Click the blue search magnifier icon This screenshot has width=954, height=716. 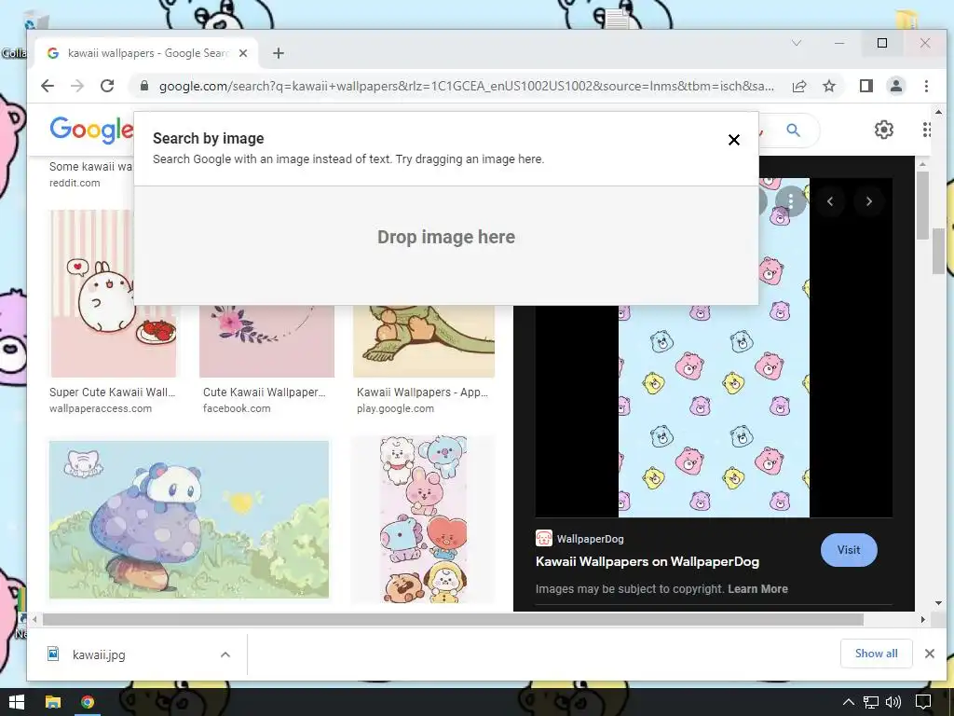(793, 130)
